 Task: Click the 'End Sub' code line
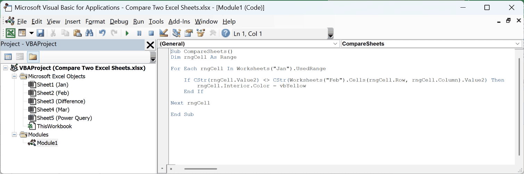182,114
